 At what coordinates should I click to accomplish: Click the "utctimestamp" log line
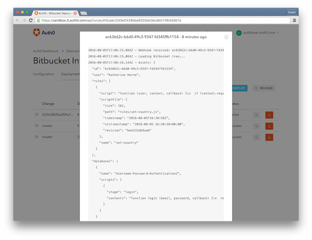coord(144,124)
